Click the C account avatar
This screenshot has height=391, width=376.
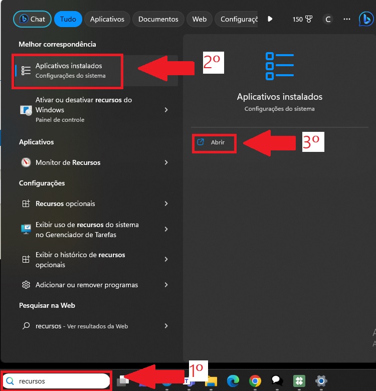328,19
